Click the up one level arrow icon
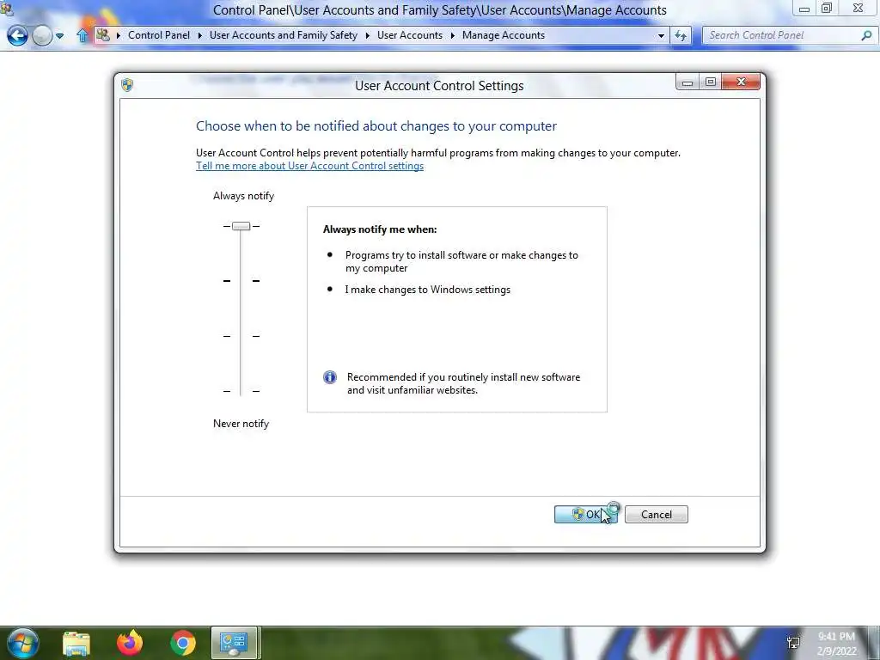The height and width of the screenshot is (660, 880). (82, 35)
